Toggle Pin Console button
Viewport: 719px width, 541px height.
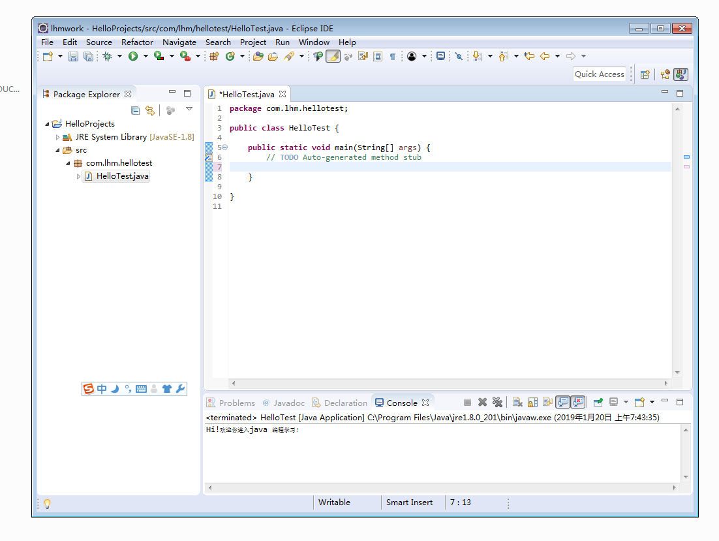click(598, 402)
